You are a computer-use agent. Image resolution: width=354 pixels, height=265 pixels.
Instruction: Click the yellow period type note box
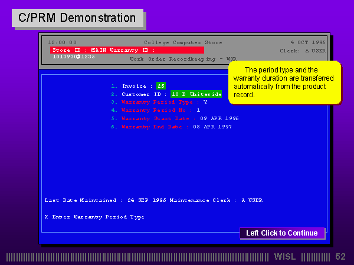283,82
